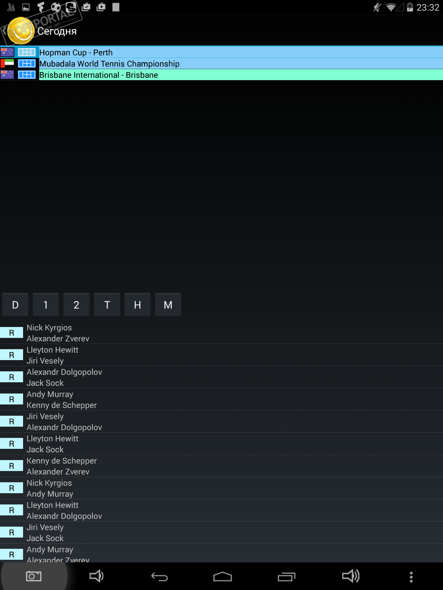
Task: Tap the Australian flag beside Hopman Cup
Action: point(7,52)
